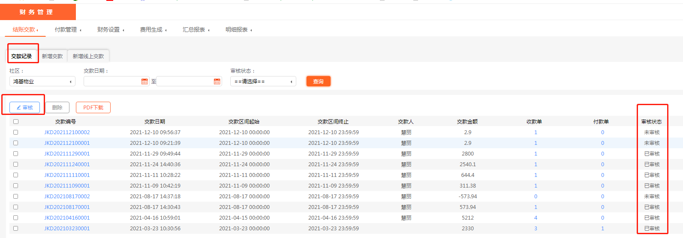
Task: Click the 删除 button
Action: point(57,108)
